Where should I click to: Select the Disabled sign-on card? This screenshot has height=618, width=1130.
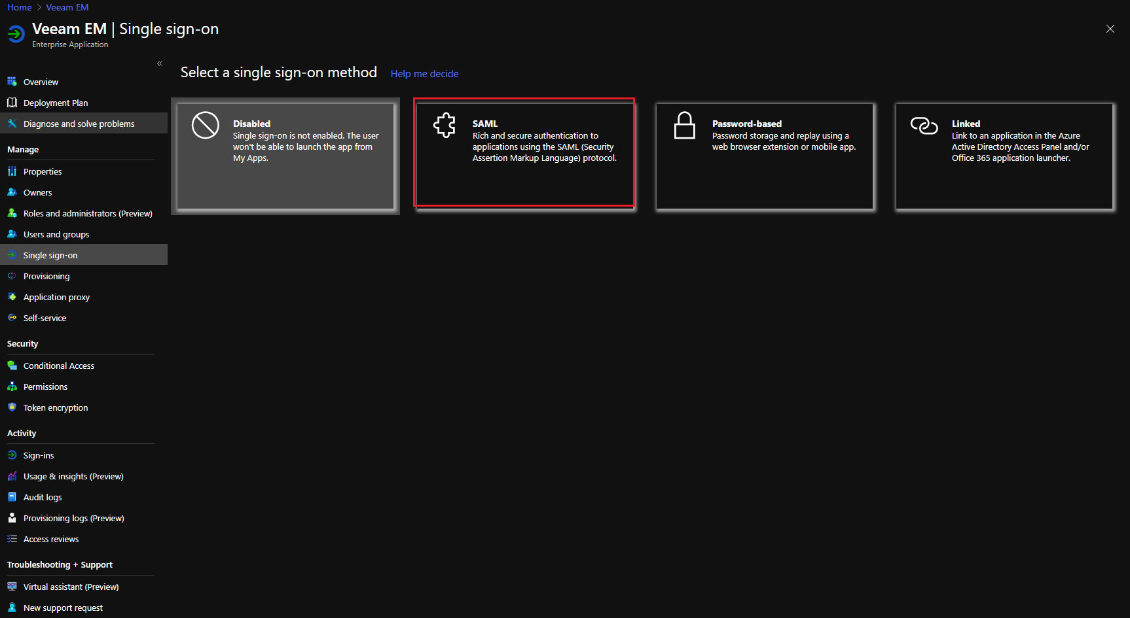(x=285, y=156)
